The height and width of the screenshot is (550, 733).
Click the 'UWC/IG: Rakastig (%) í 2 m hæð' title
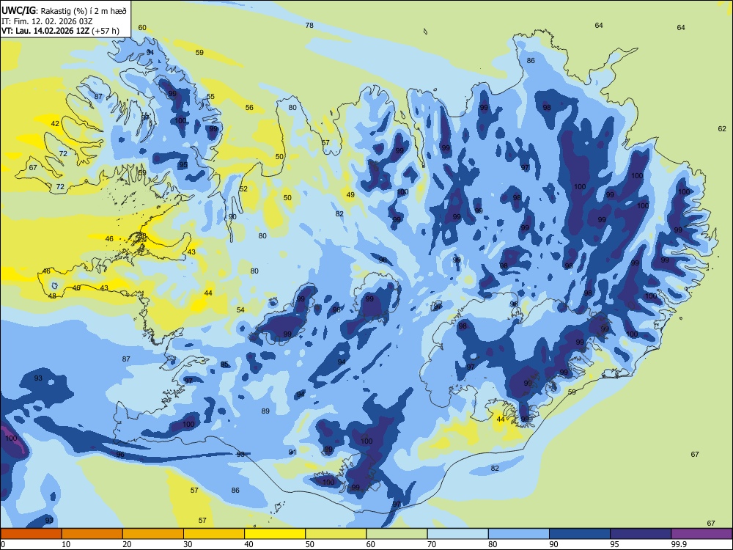[x=64, y=10]
